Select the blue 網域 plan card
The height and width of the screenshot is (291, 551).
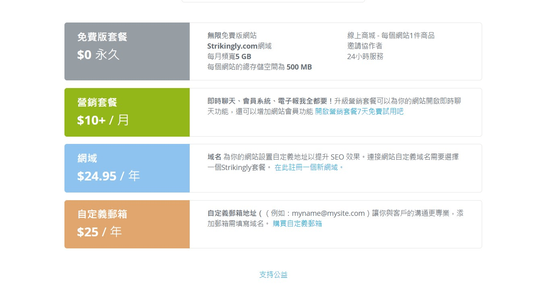pyautogui.click(x=127, y=168)
